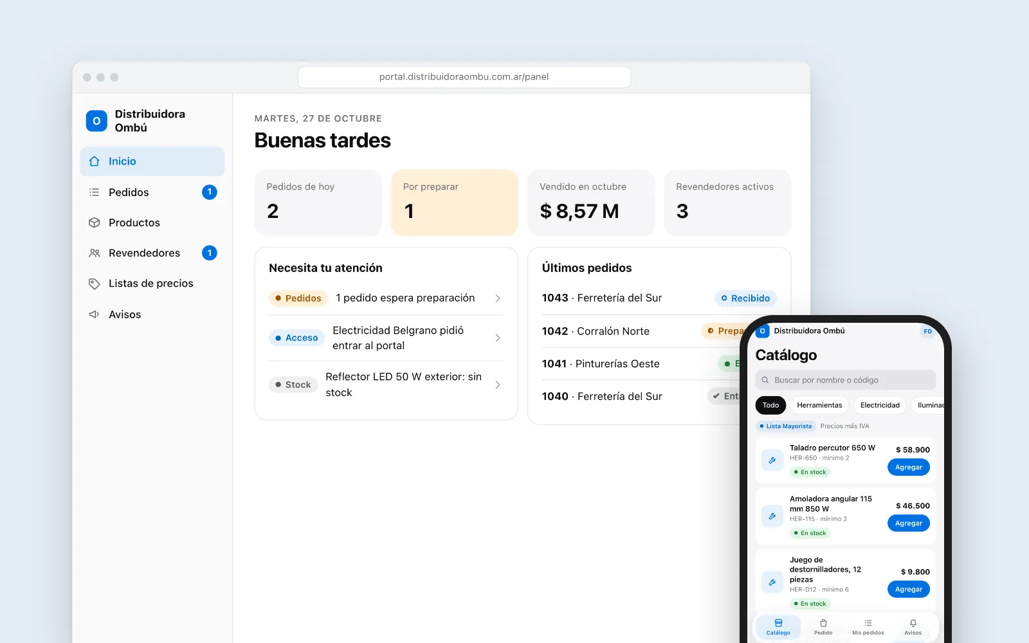Add Taladro percutor 650 W with Agregar button
Viewport: 1029px width, 643px height.
point(909,467)
